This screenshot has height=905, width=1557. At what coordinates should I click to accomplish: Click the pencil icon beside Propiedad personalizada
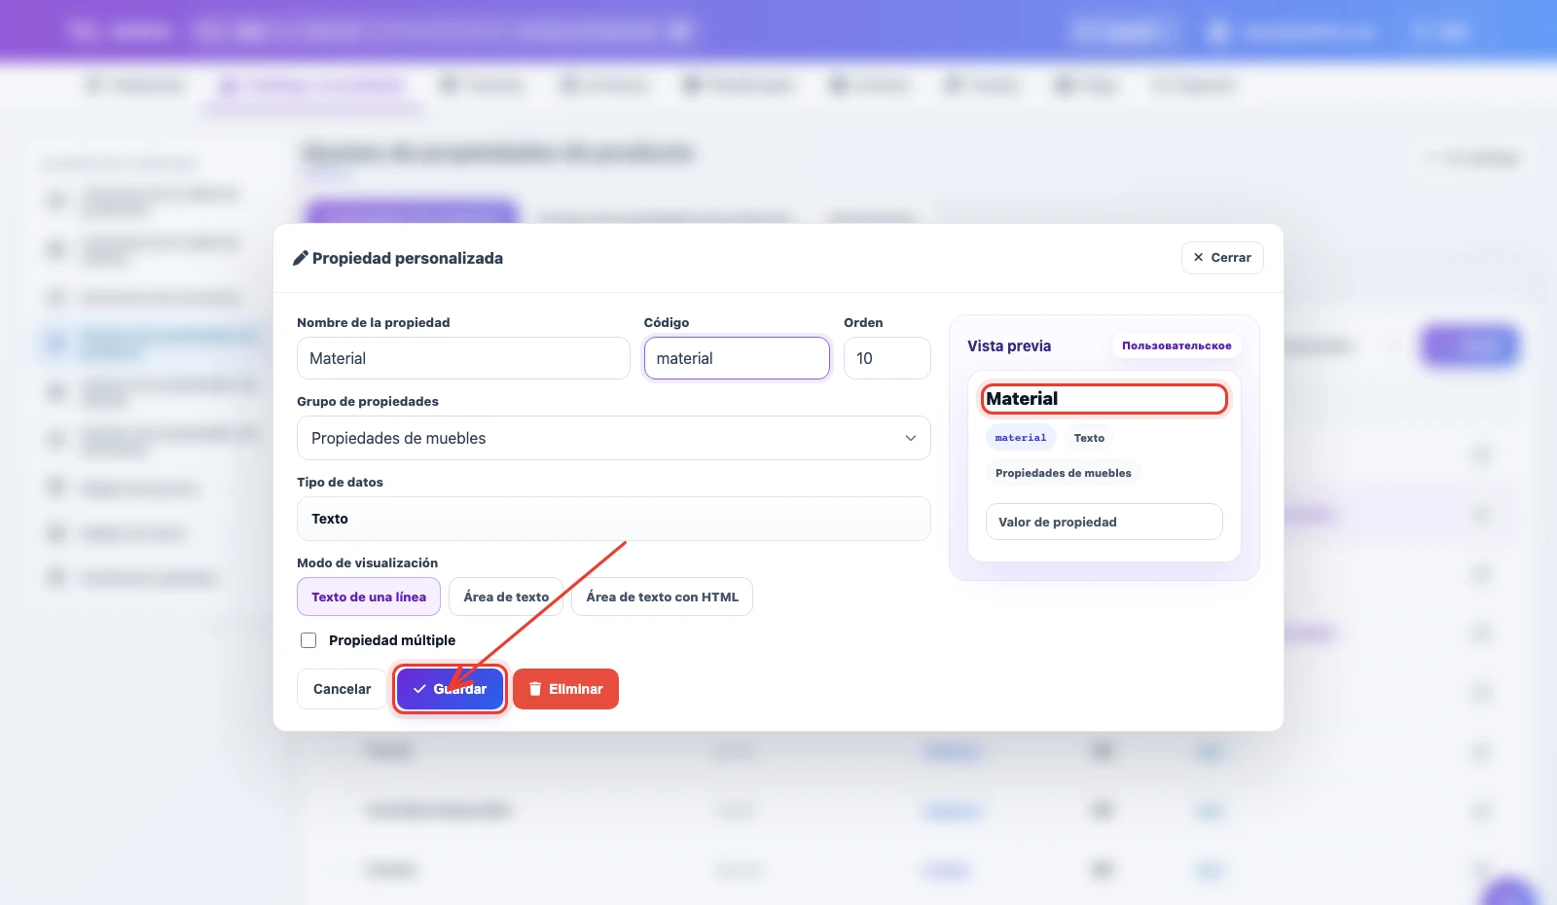tap(301, 258)
